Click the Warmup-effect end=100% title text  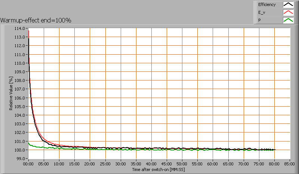36,20
